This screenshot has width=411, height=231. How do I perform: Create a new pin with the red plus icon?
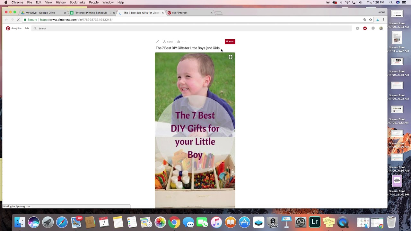365,28
